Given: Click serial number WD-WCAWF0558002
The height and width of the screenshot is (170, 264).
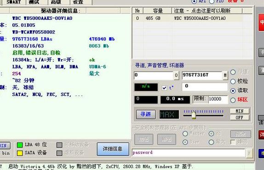Looking at the screenshot, I should tap(34, 32).
